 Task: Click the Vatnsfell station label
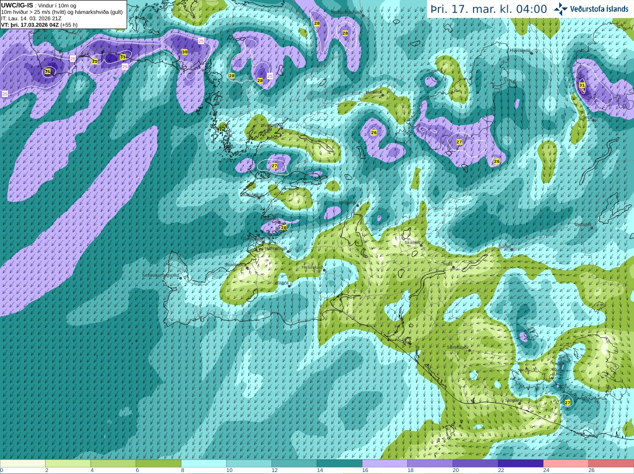tap(583, 225)
